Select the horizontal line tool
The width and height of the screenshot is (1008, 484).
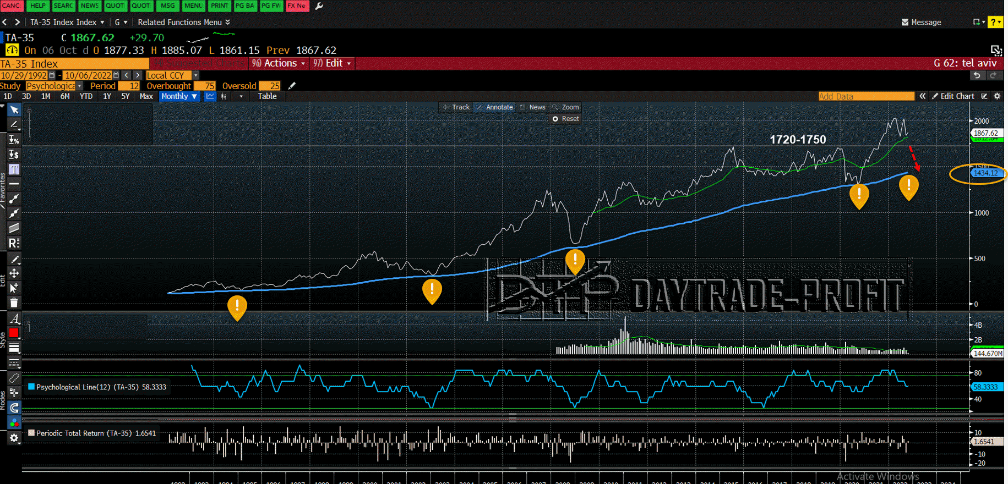pos(14,184)
